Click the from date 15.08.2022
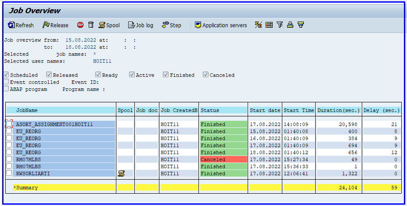The height and width of the screenshot is (206, 407). (x=81, y=40)
